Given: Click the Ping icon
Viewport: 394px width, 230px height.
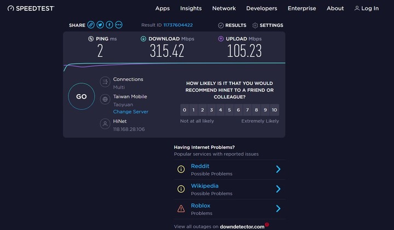Looking at the screenshot, I should (x=91, y=39).
